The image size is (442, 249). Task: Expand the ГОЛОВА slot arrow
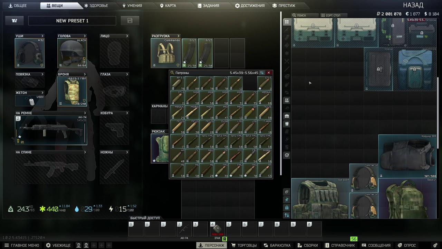point(85,36)
